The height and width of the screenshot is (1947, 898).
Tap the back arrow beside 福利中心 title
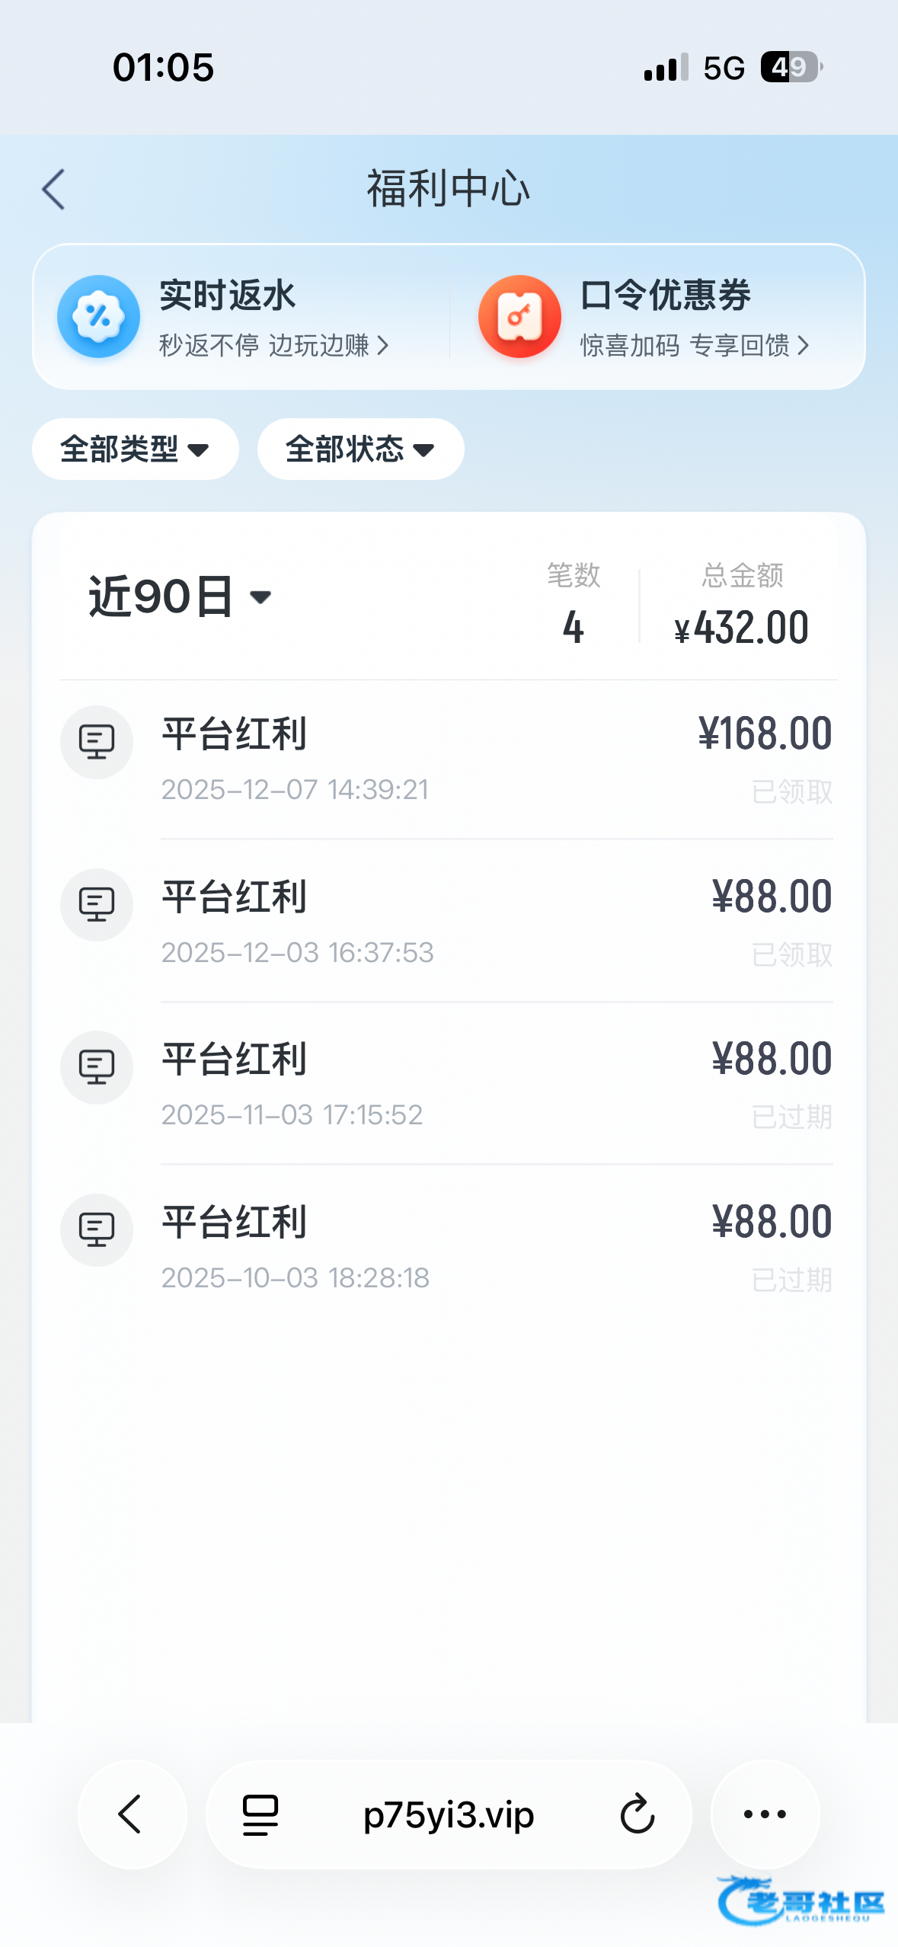click(53, 190)
